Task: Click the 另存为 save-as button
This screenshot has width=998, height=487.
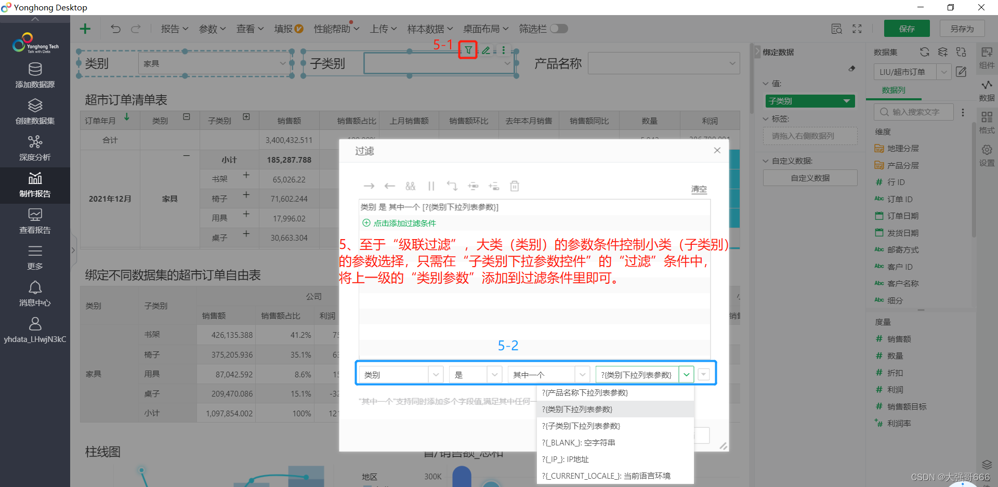Action: pos(962,29)
